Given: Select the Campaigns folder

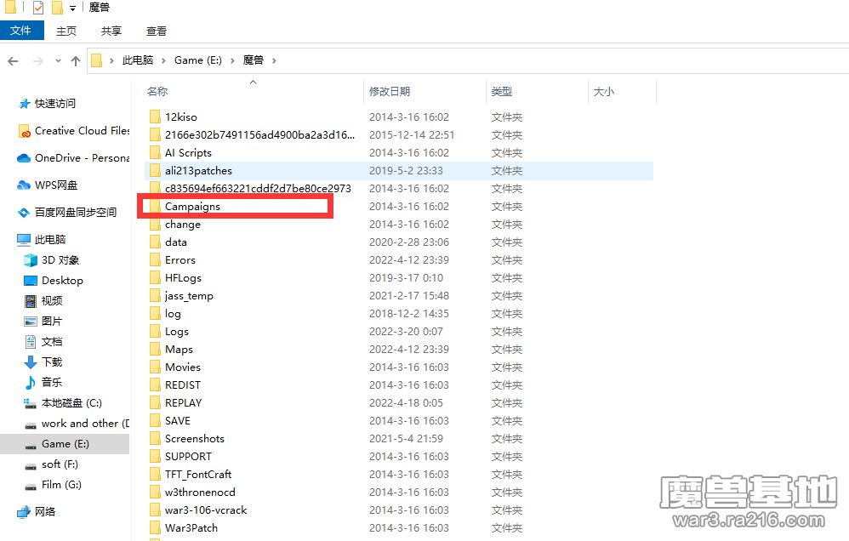Looking at the screenshot, I should (x=192, y=207).
